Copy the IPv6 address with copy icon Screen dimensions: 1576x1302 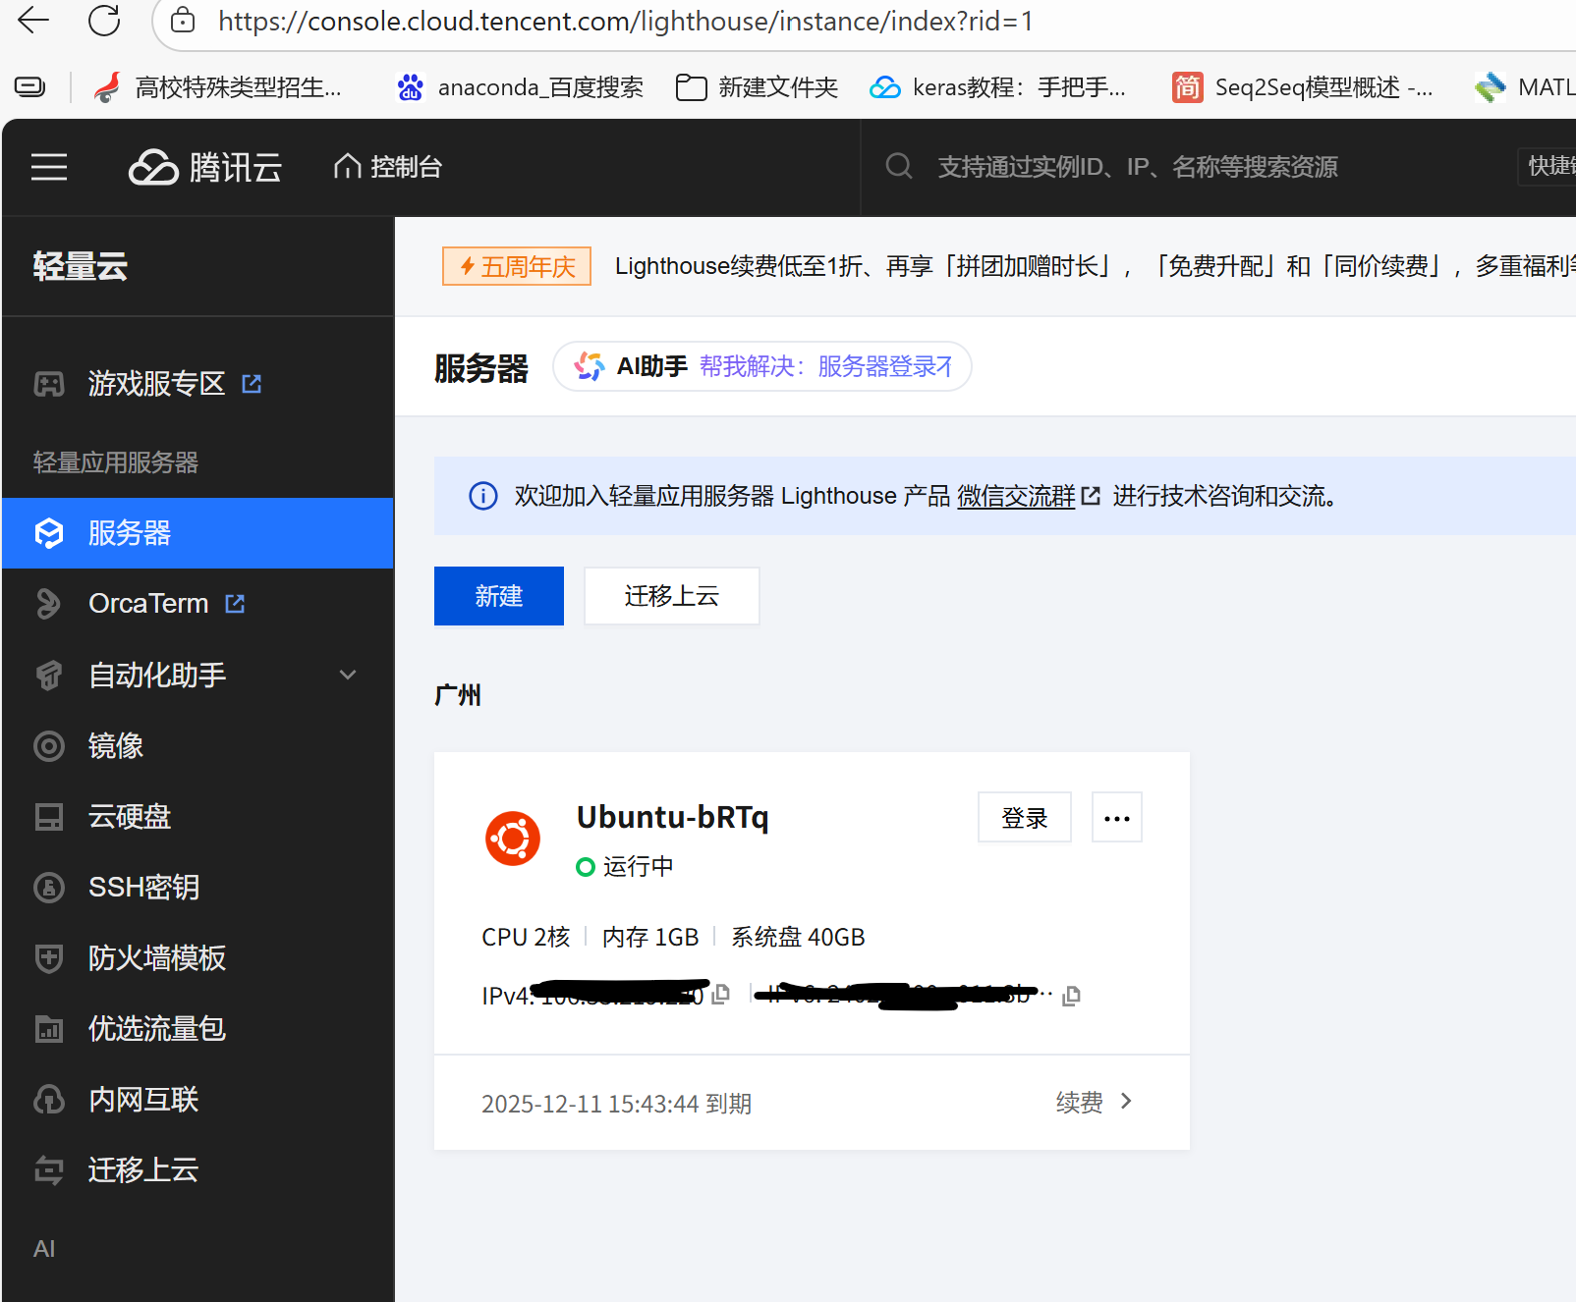(1072, 996)
